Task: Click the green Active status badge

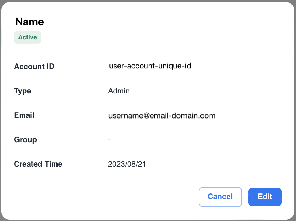Action: point(28,37)
